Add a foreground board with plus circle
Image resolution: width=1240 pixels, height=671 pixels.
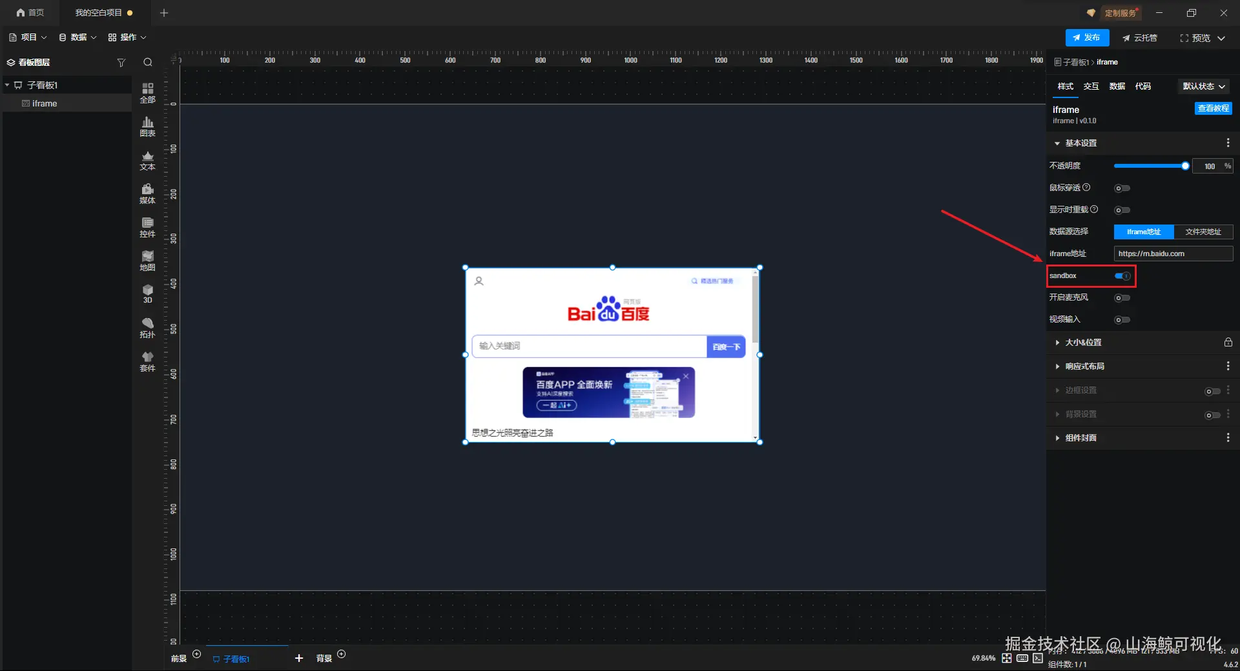197,654
